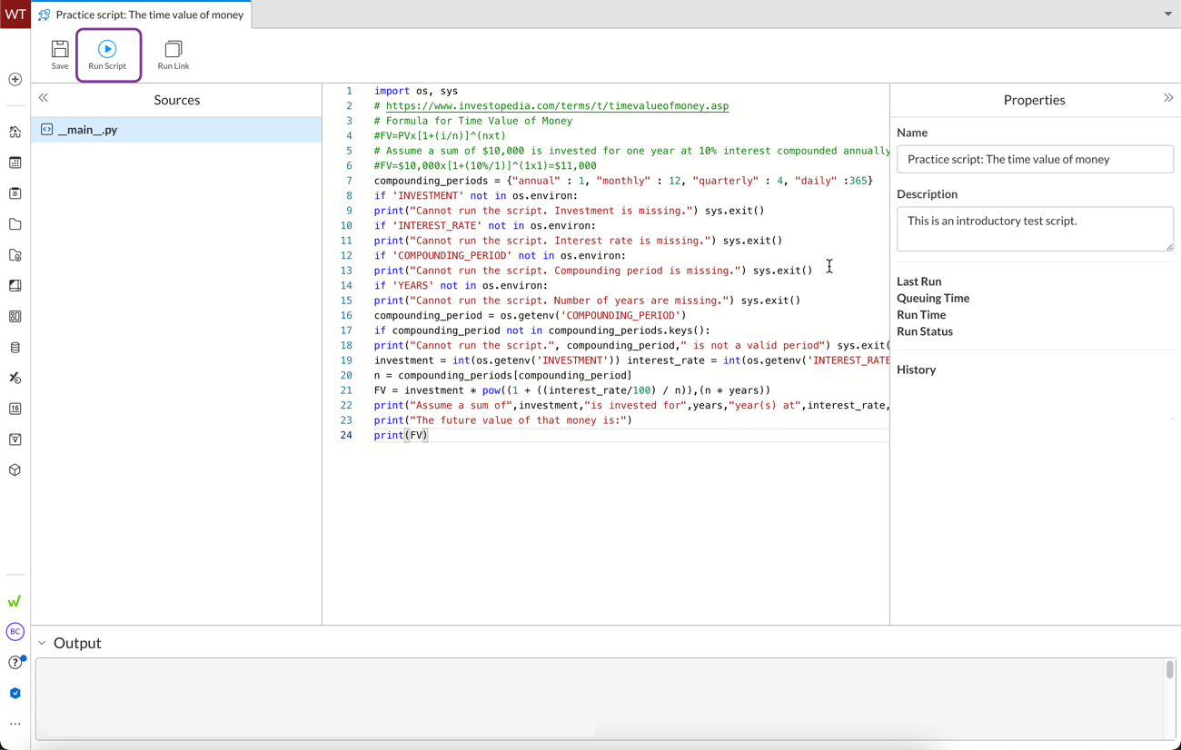This screenshot has height=750, width=1181.
Task: Select __main__.py in Sources
Action: (x=88, y=130)
